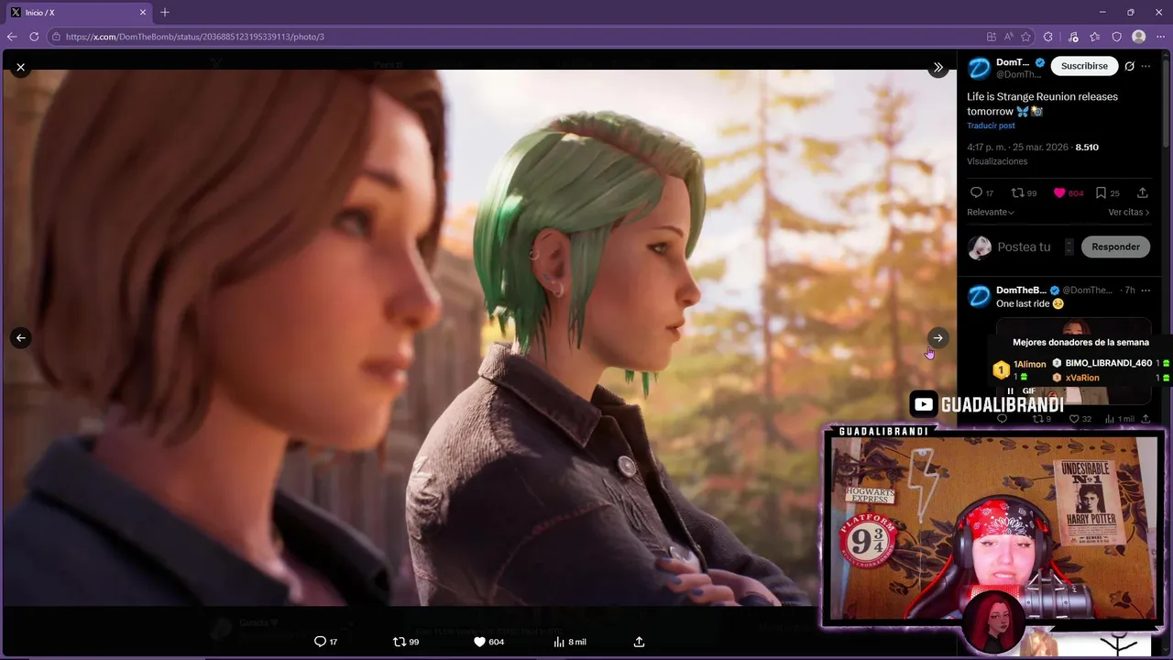Click the read aloud icon in address bar
1173x660 pixels.
point(1008,37)
